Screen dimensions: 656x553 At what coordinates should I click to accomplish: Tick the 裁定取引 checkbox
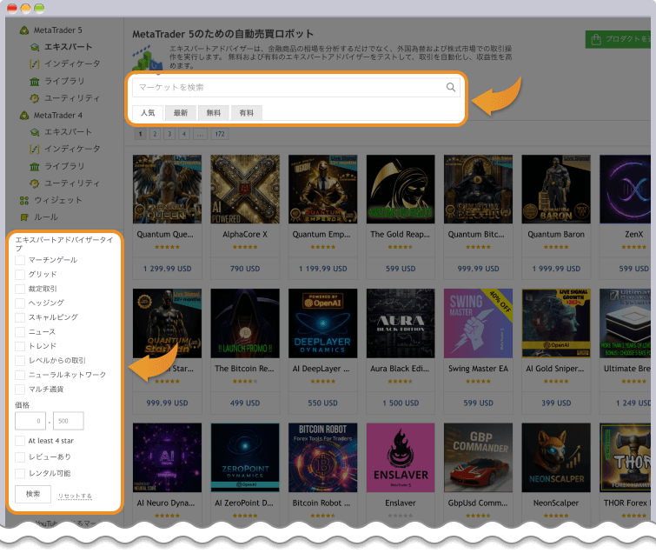click(20, 289)
